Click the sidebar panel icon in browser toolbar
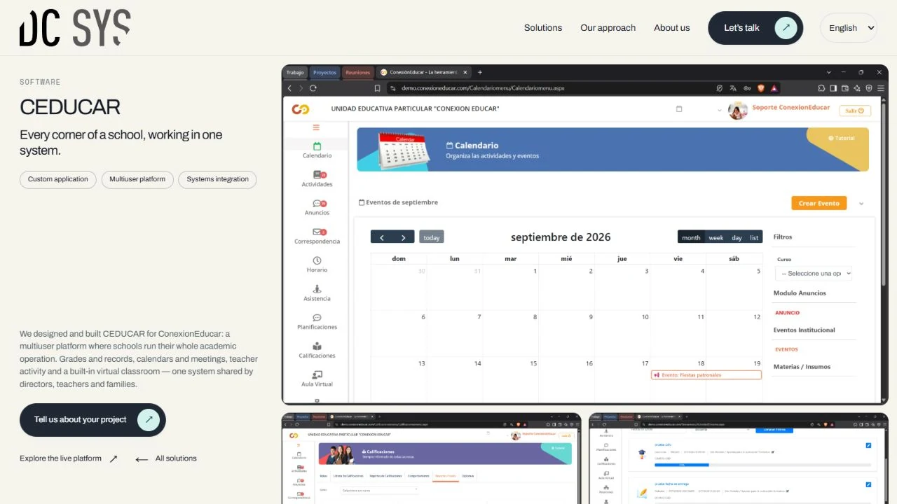 (x=833, y=88)
